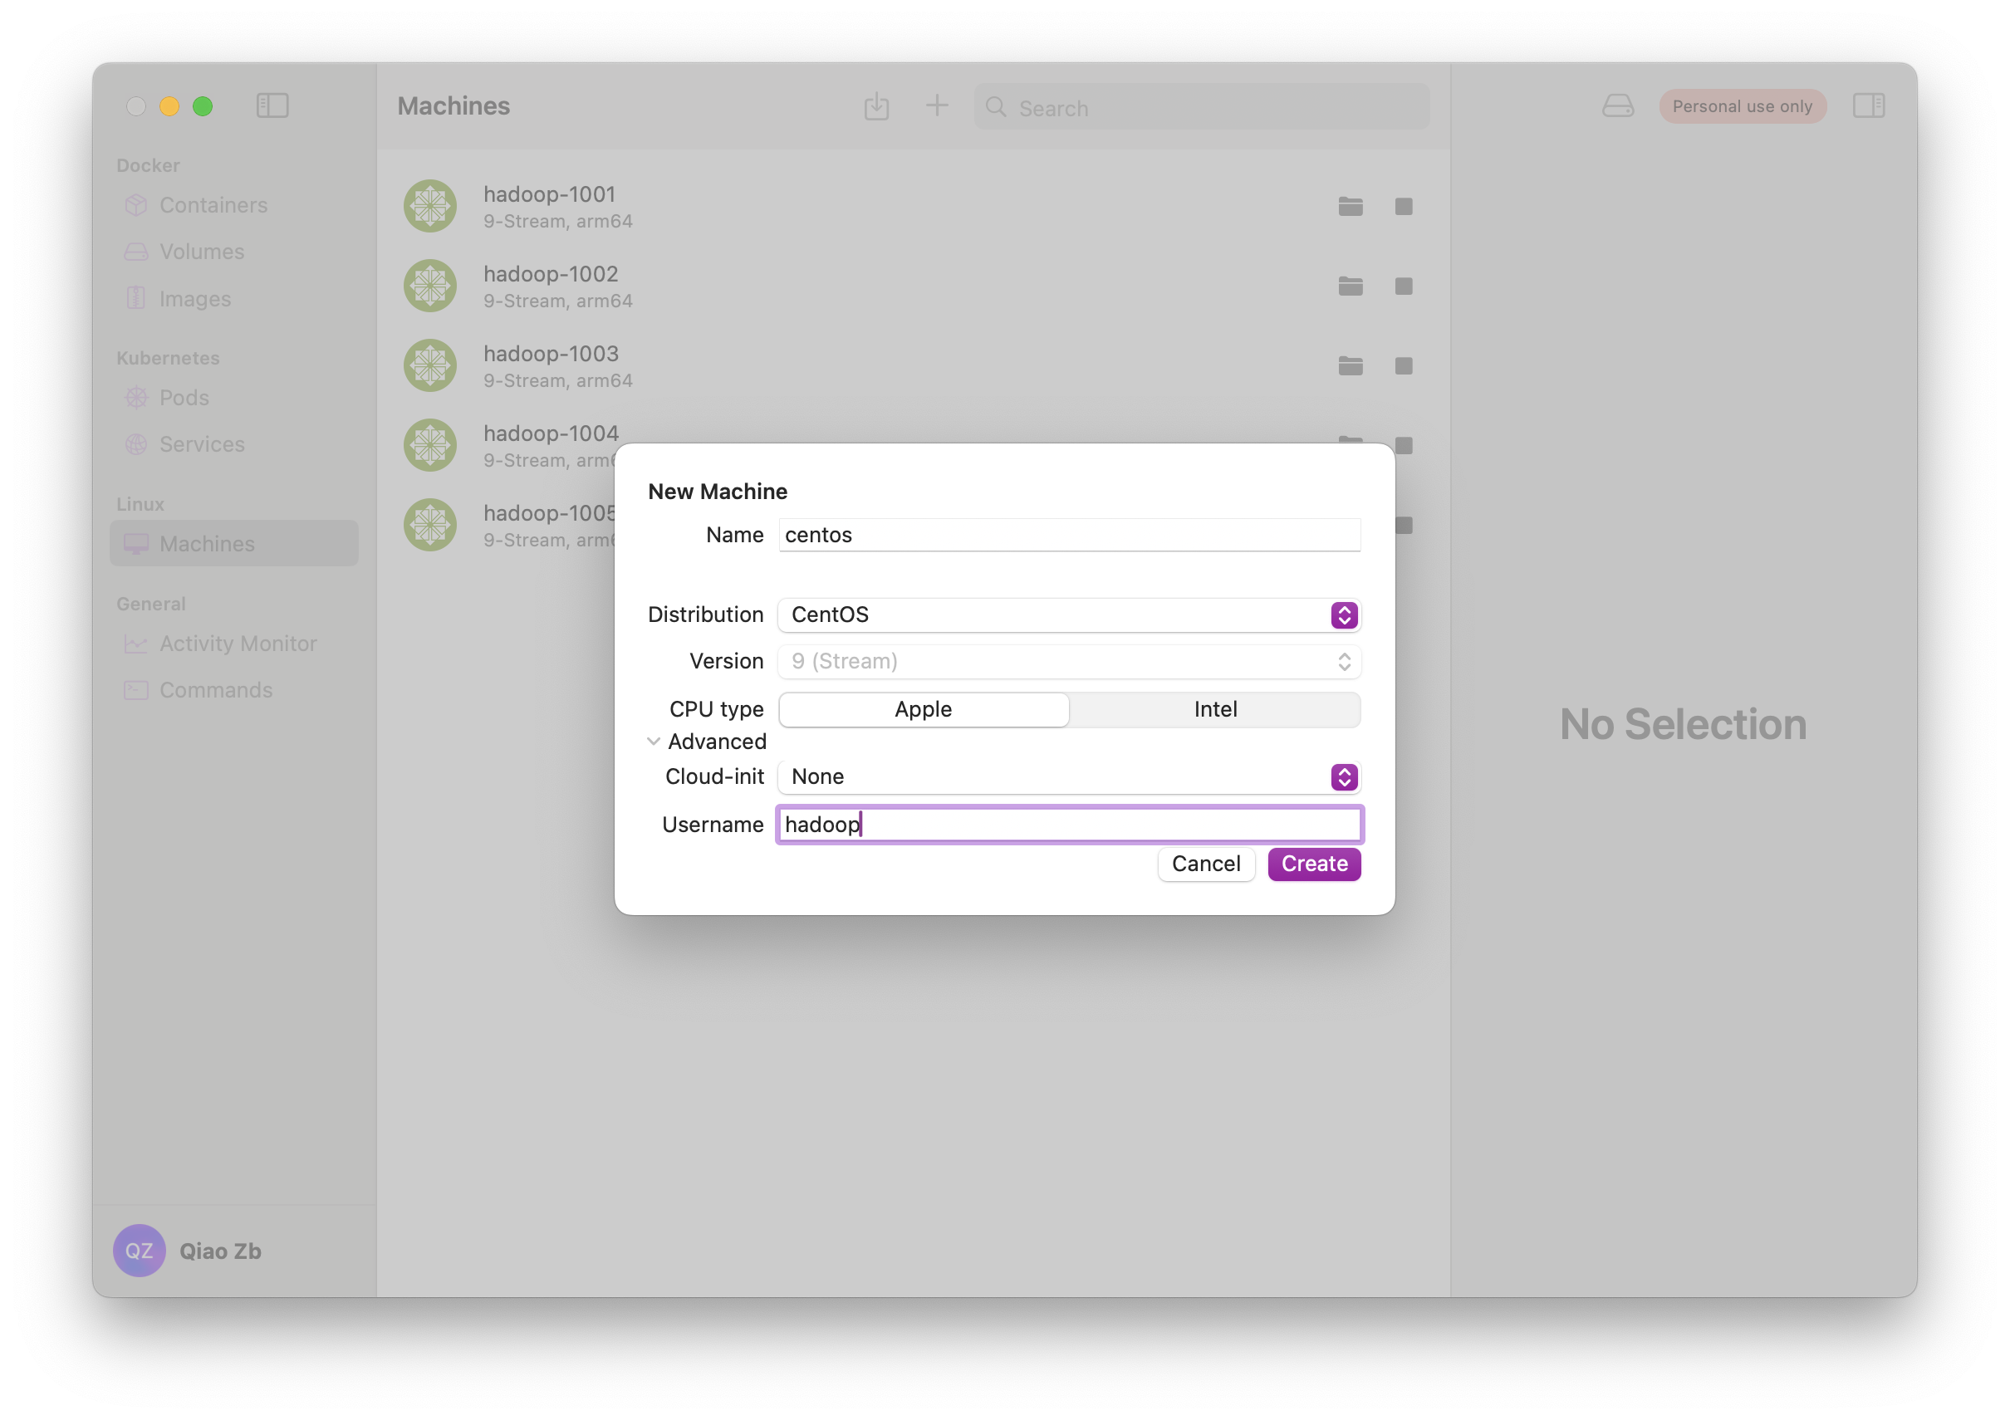Click the Name text field
The height and width of the screenshot is (1420, 2010).
[1069, 535]
